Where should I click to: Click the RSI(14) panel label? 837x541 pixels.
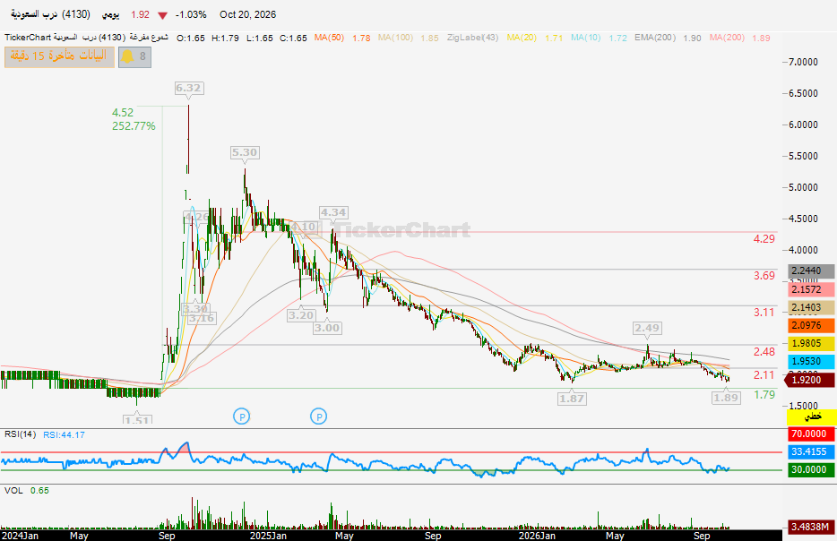click(21, 434)
